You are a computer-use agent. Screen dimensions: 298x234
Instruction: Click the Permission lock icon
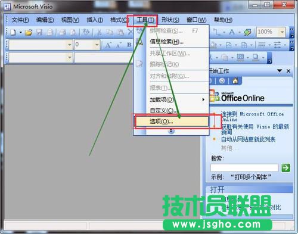[x=49, y=32]
